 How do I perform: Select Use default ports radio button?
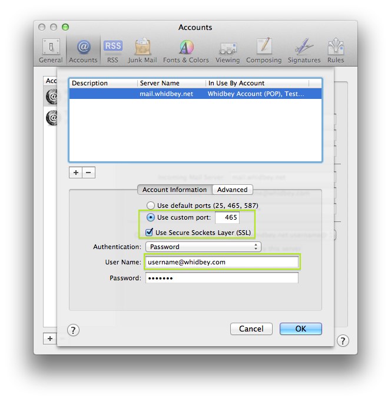click(x=151, y=206)
